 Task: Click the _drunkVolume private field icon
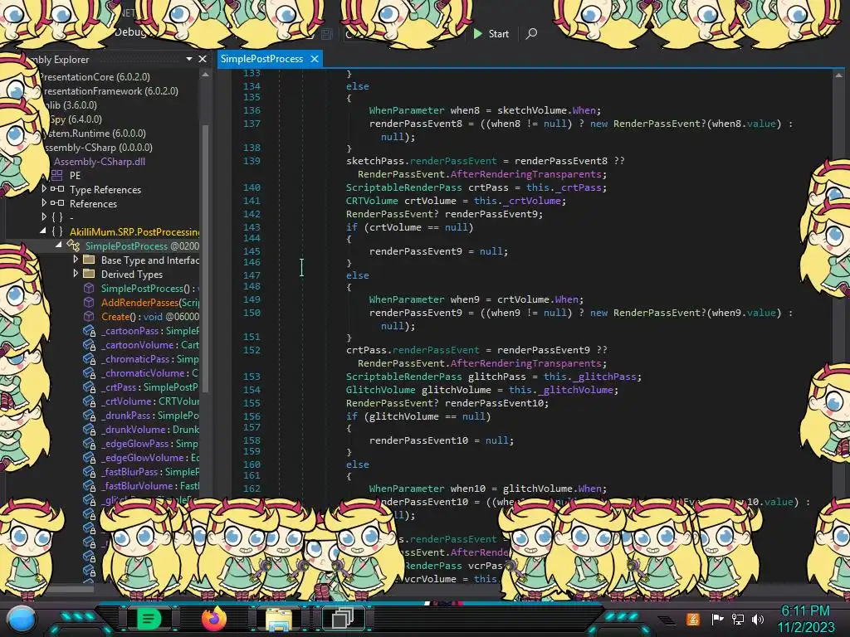coord(90,430)
